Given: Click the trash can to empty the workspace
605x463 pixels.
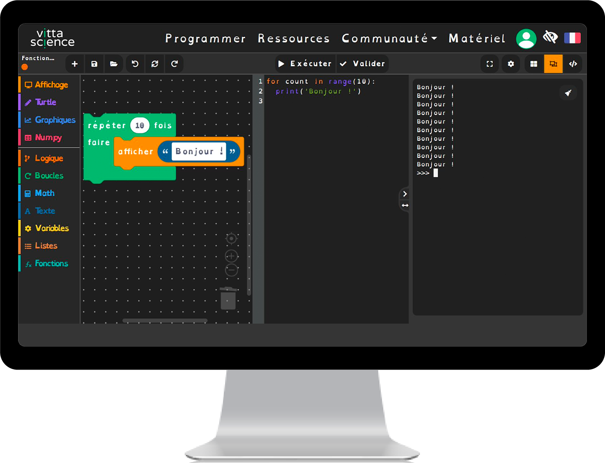Looking at the screenshot, I should (x=228, y=298).
